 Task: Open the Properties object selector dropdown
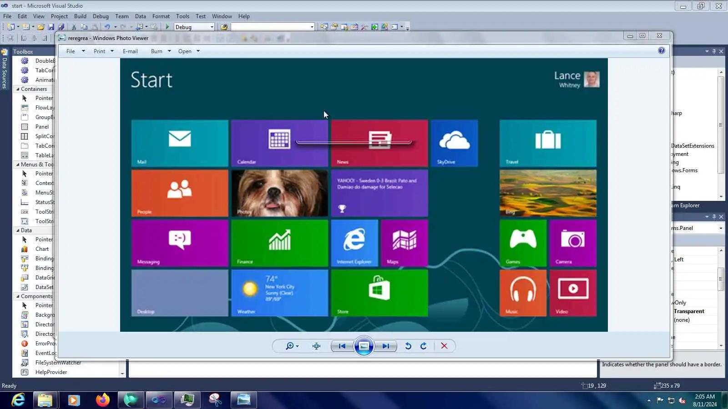pos(721,228)
